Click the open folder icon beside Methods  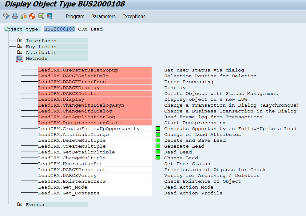point(19,58)
